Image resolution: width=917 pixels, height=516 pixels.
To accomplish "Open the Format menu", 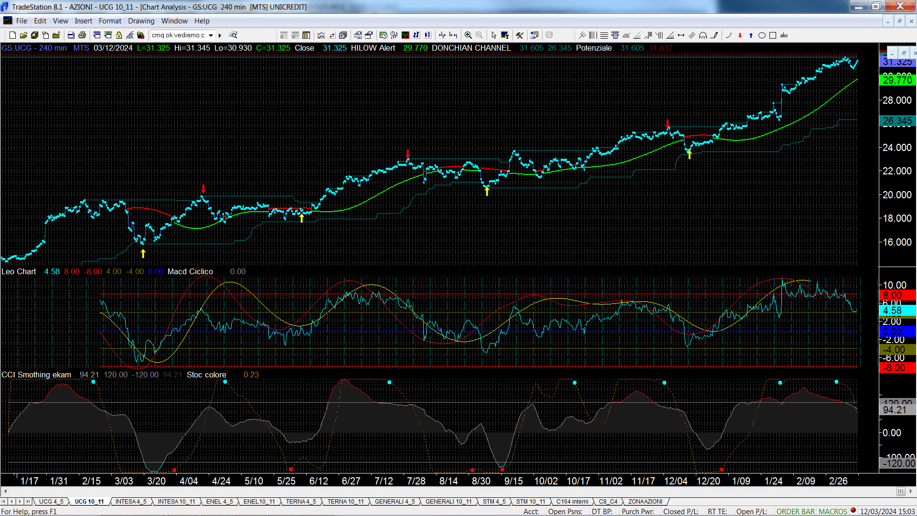I will (x=110, y=21).
